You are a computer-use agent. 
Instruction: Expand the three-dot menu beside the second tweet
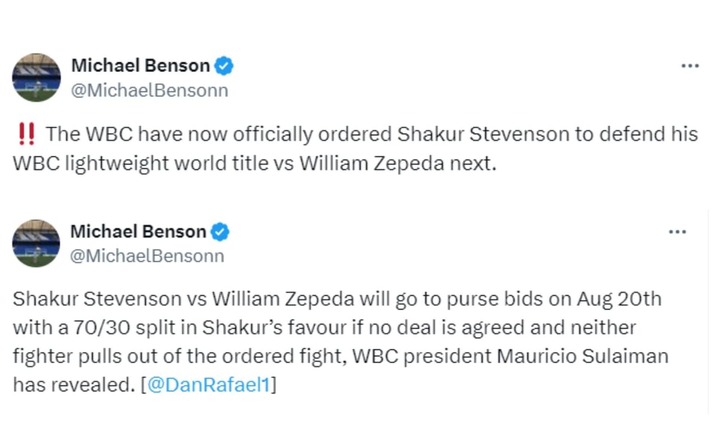point(678,232)
